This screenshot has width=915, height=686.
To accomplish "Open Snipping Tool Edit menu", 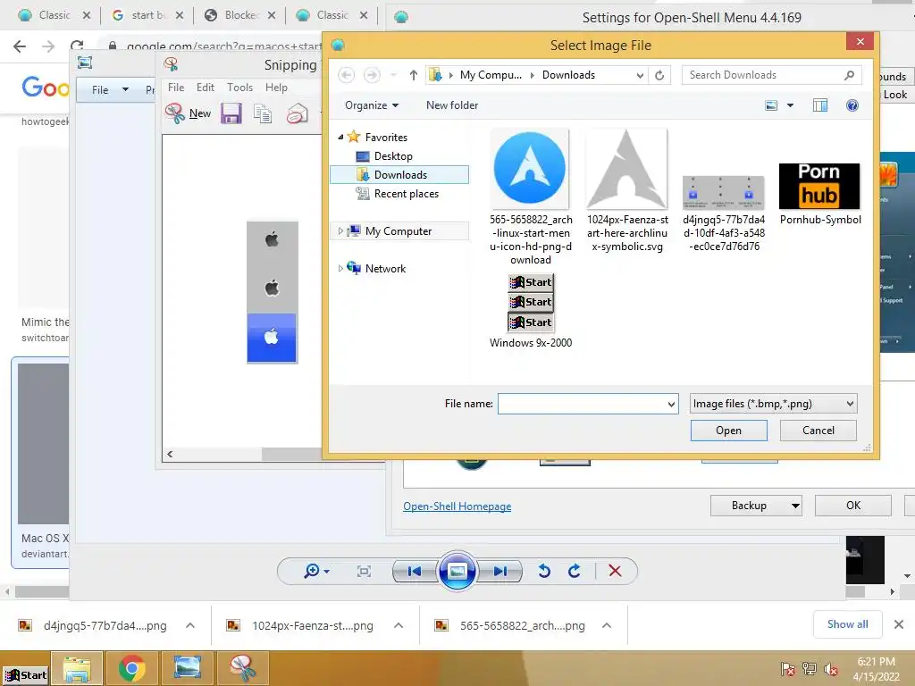I will [206, 88].
